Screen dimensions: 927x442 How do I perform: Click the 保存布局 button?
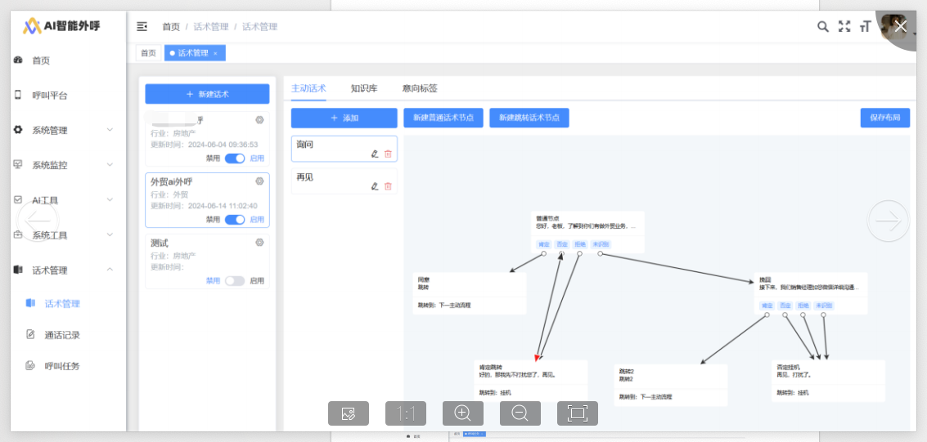coord(884,118)
